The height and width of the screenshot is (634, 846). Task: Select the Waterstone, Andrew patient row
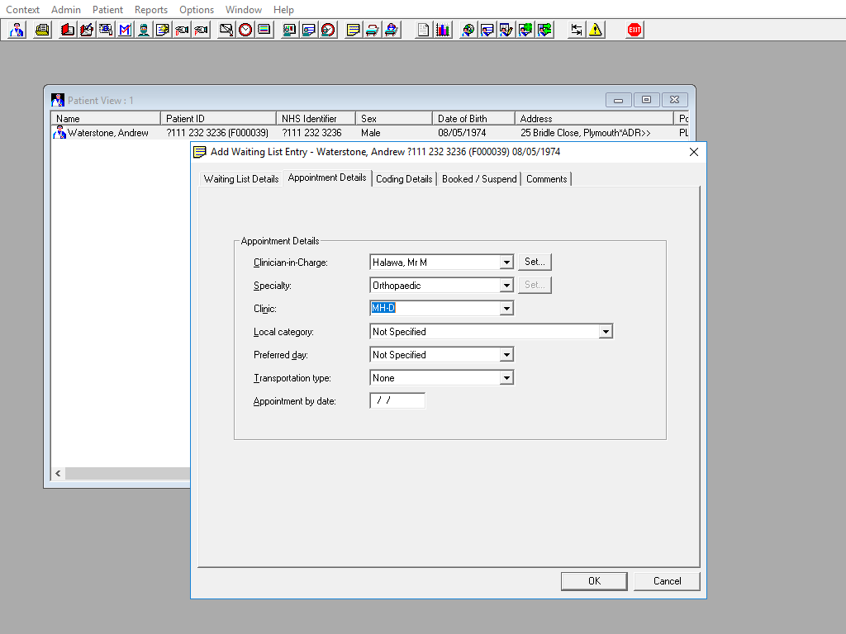tap(369, 133)
